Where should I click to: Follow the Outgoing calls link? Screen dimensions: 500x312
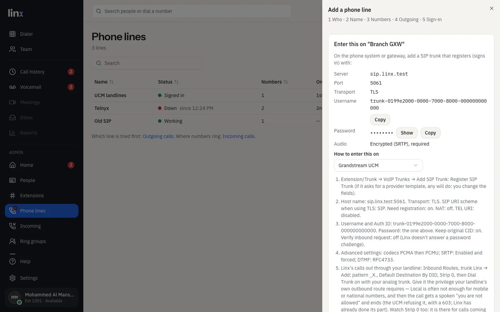[x=158, y=136]
